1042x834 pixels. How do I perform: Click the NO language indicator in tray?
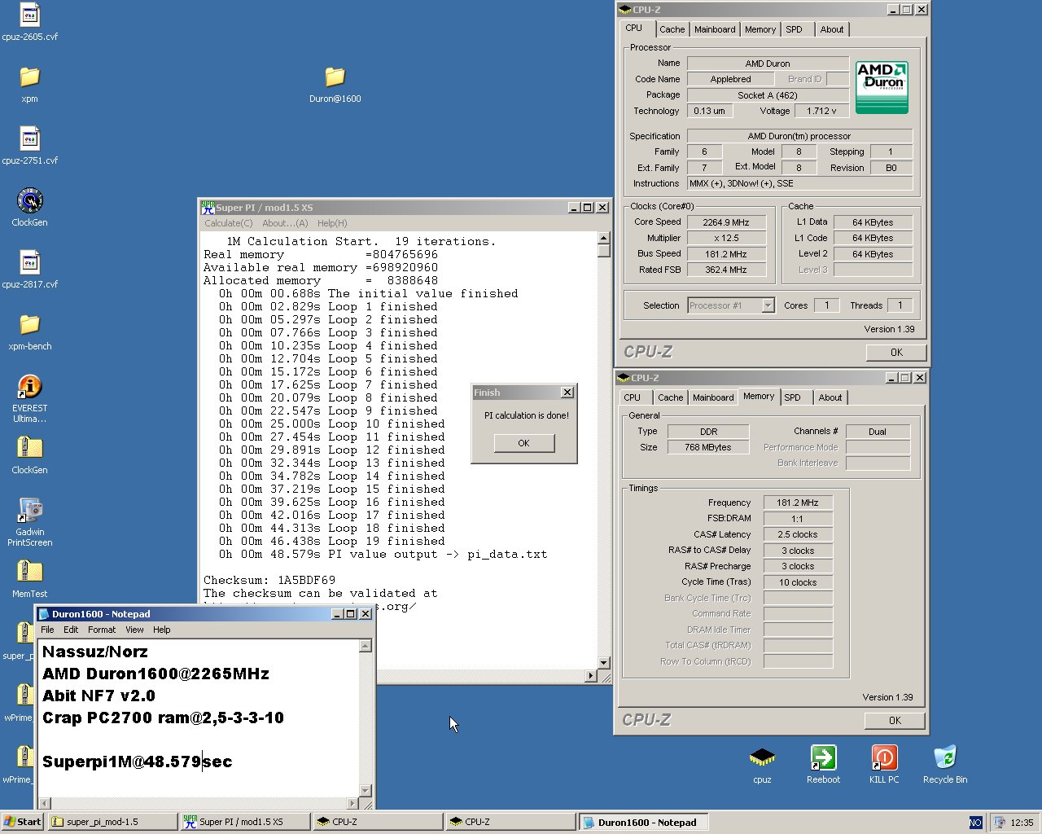point(975,823)
